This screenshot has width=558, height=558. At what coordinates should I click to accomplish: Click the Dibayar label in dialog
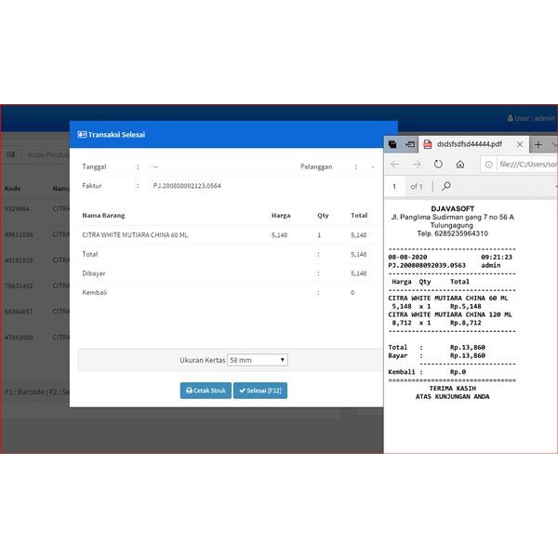tap(94, 273)
